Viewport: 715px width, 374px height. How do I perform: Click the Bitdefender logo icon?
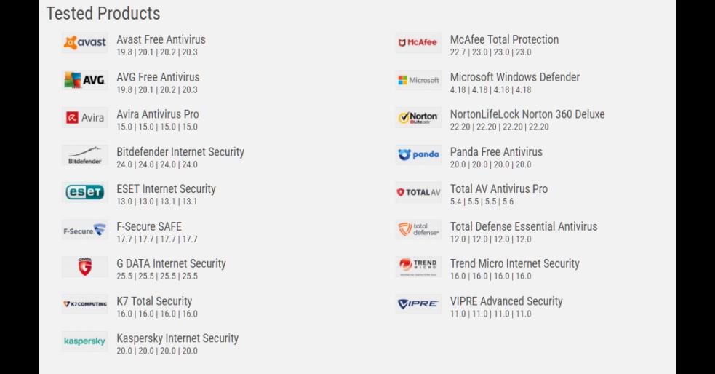tap(84, 155)
